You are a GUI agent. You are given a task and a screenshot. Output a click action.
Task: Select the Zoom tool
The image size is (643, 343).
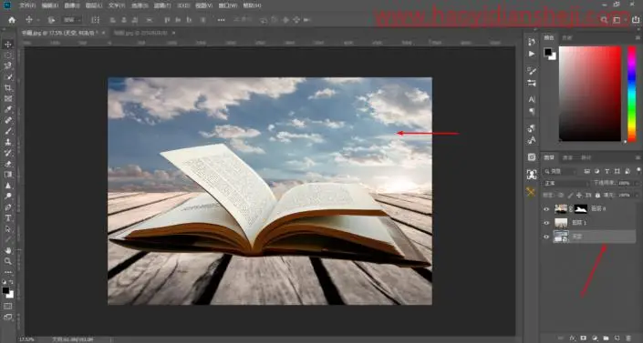click(x=8, y=261)
